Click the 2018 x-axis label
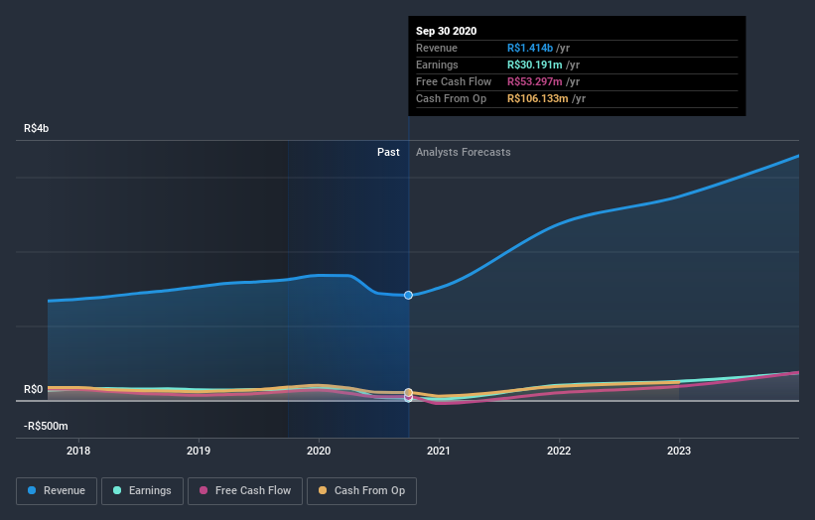 (x=78, y=451)
